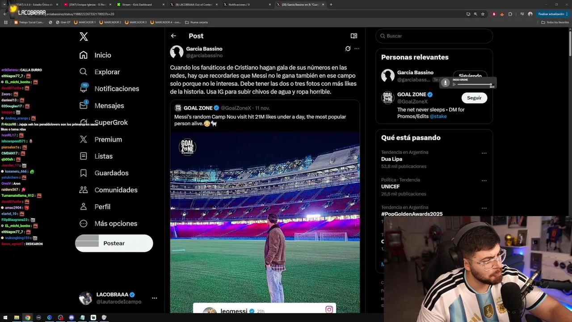
Task: Open #PopGoldenAwards2025 trend
Action: (412, 214)
